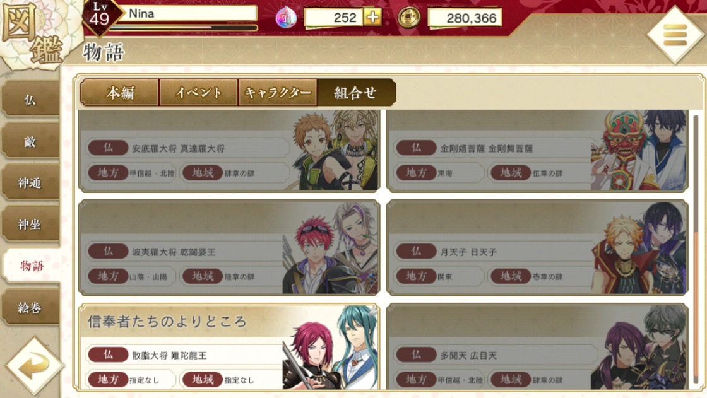
Task: Open the 神坐 sidebar category
Action: tap(30, 224)
